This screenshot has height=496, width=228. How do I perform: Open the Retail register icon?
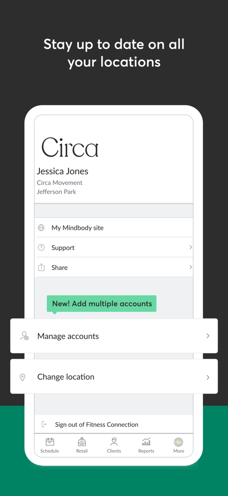click(82, 442)
